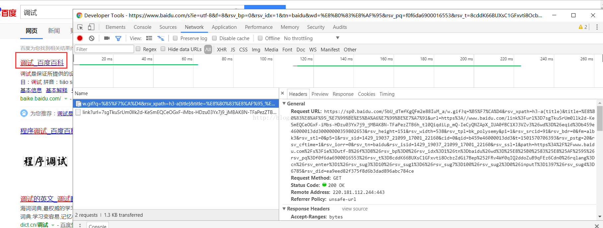Filter requests by Font type

[287, 49]
